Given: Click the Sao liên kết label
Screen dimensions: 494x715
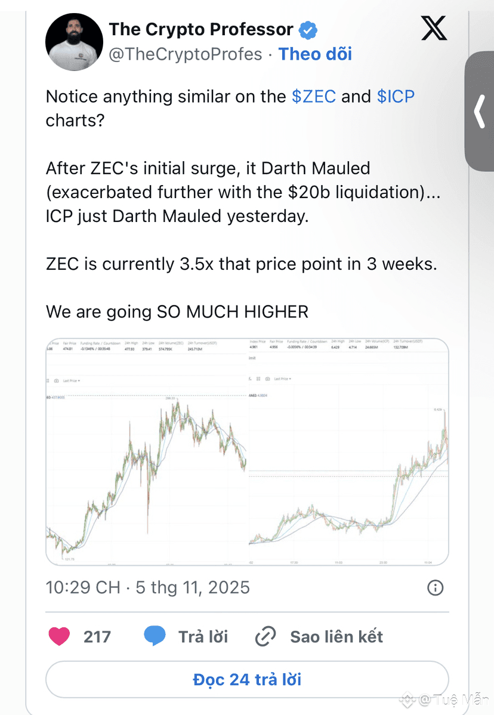Looking at the screenshot, I should pos(336,637).
